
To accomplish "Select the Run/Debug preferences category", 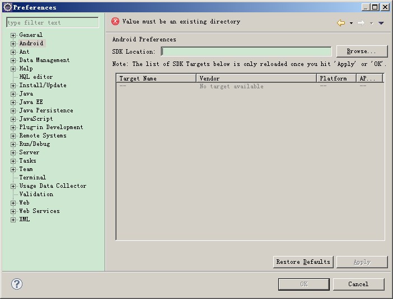I will [x=35, y=144].
